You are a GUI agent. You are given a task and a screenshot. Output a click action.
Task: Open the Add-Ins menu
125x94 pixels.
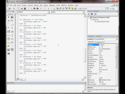pyautogui.click(x=64, y=5)
